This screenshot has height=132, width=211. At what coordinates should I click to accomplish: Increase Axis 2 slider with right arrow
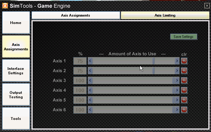click(x=177, y=71)
